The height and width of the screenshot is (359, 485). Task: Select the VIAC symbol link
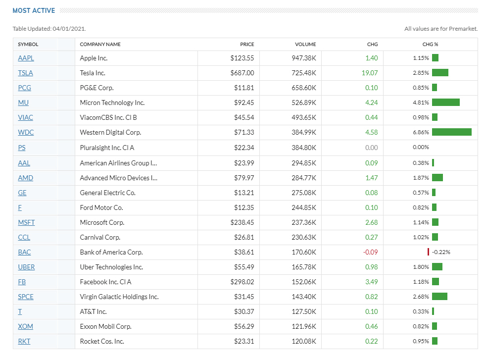click(25, 118)
